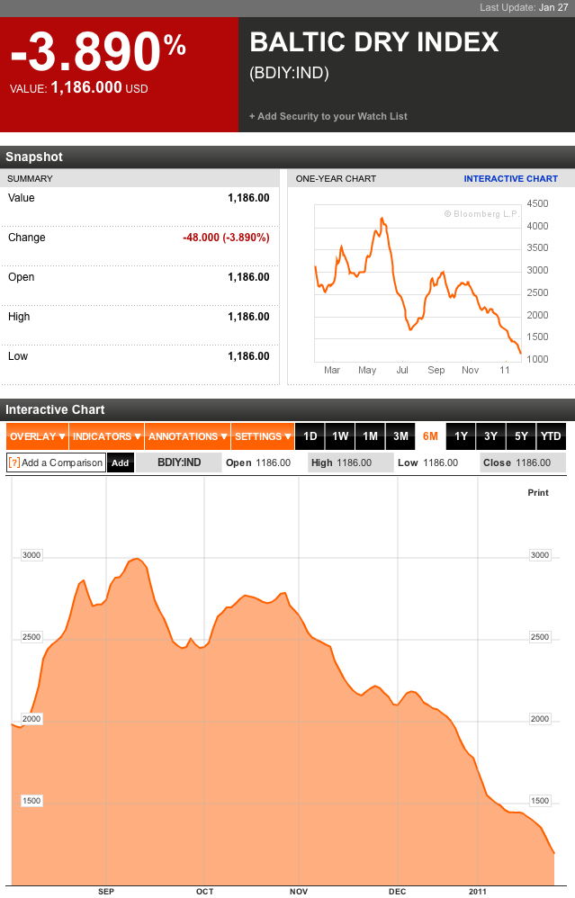This screenshot has height=898, width=575.
Task: Switch chart to 1M view
Action: point(370,436)
